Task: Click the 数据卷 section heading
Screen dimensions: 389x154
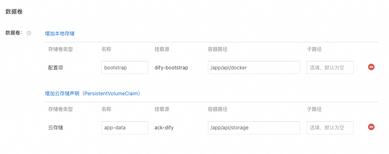Action: click(x=14, y=11)
